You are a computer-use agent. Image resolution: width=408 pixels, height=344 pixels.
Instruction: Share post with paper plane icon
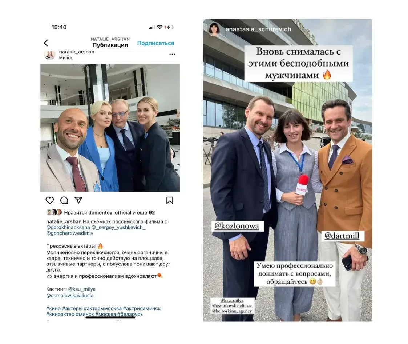(78, 200)
